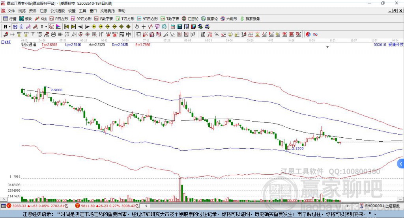Screen dimensions: 404x218
Task: Open the 六角形 hexagon tool
Action: (x=229, y=19)
